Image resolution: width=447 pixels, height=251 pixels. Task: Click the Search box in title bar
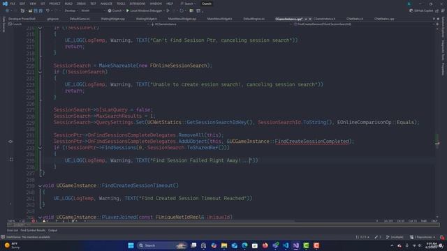(x=188, y=3)
